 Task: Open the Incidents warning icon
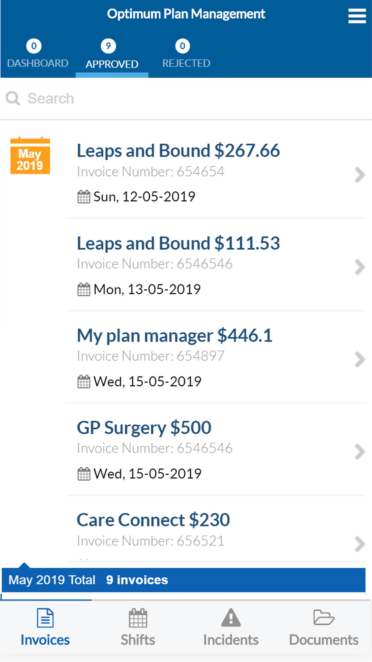[231, 618]
